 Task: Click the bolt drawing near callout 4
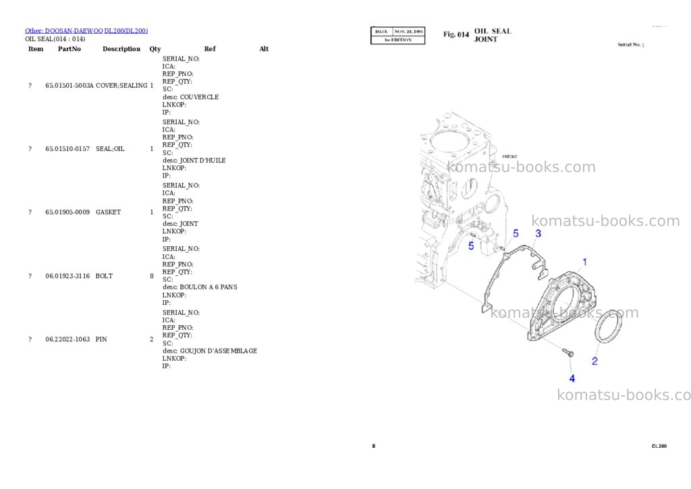[568, 352]
